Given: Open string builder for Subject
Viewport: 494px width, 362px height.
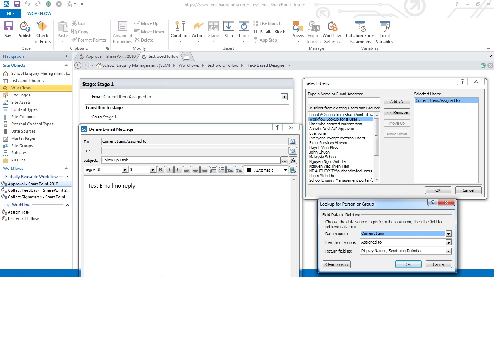Looking at the screenshot, I should (x=284, y=160).
